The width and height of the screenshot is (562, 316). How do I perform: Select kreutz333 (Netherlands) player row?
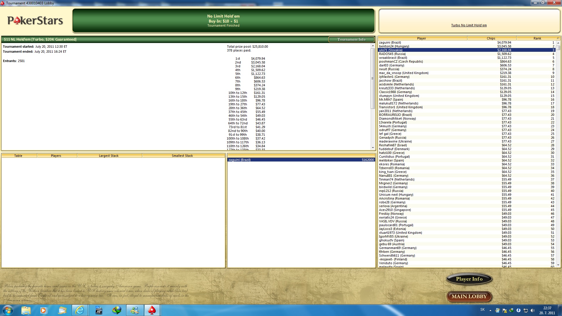click(x=467, y=88)
